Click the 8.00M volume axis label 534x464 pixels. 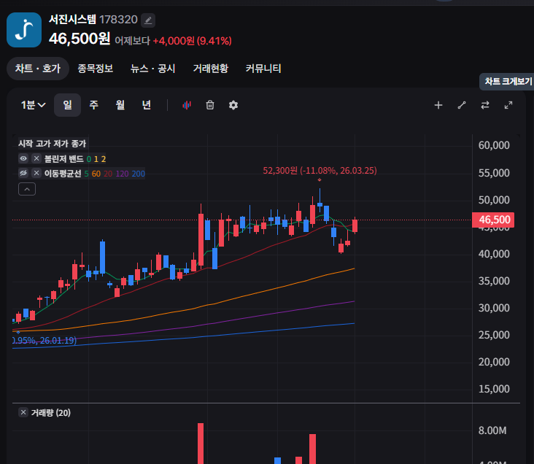click(492, 430)
